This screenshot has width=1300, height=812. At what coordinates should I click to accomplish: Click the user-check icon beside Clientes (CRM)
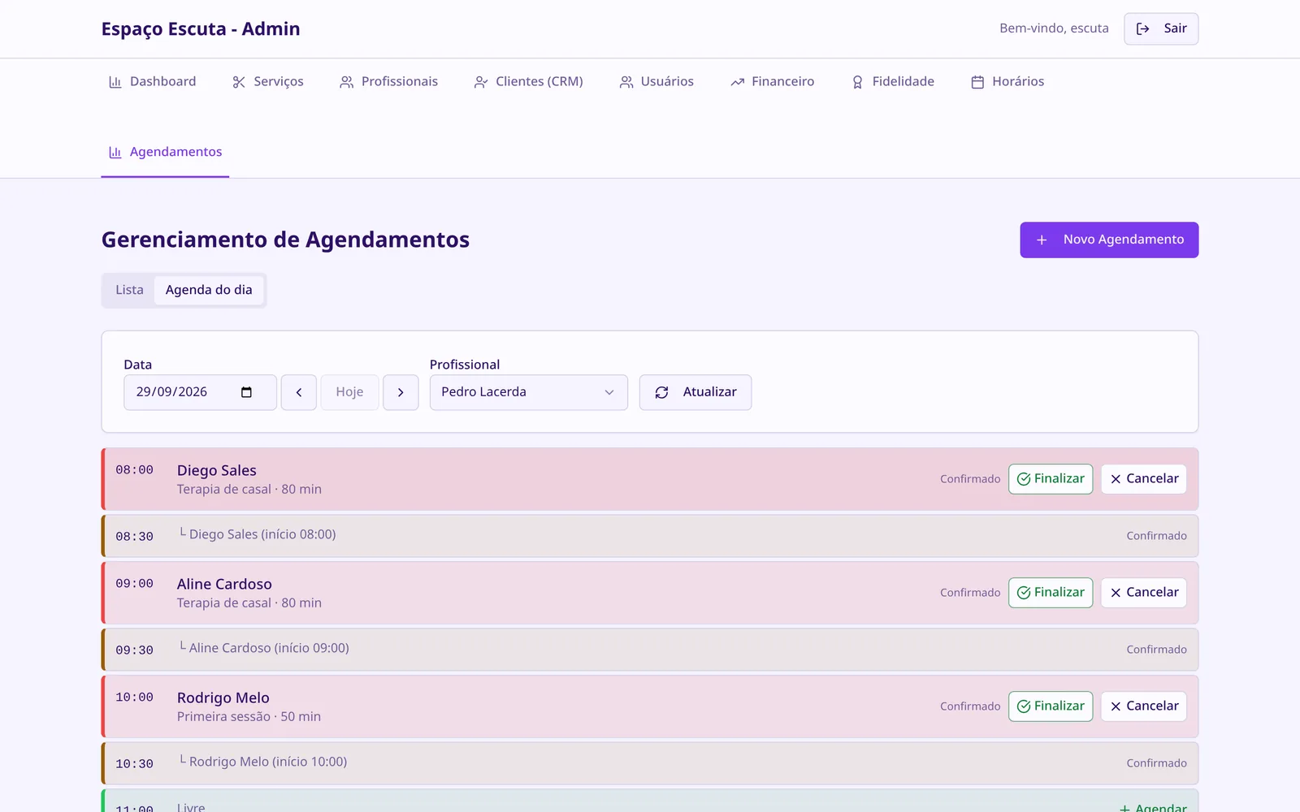[481, 82]
